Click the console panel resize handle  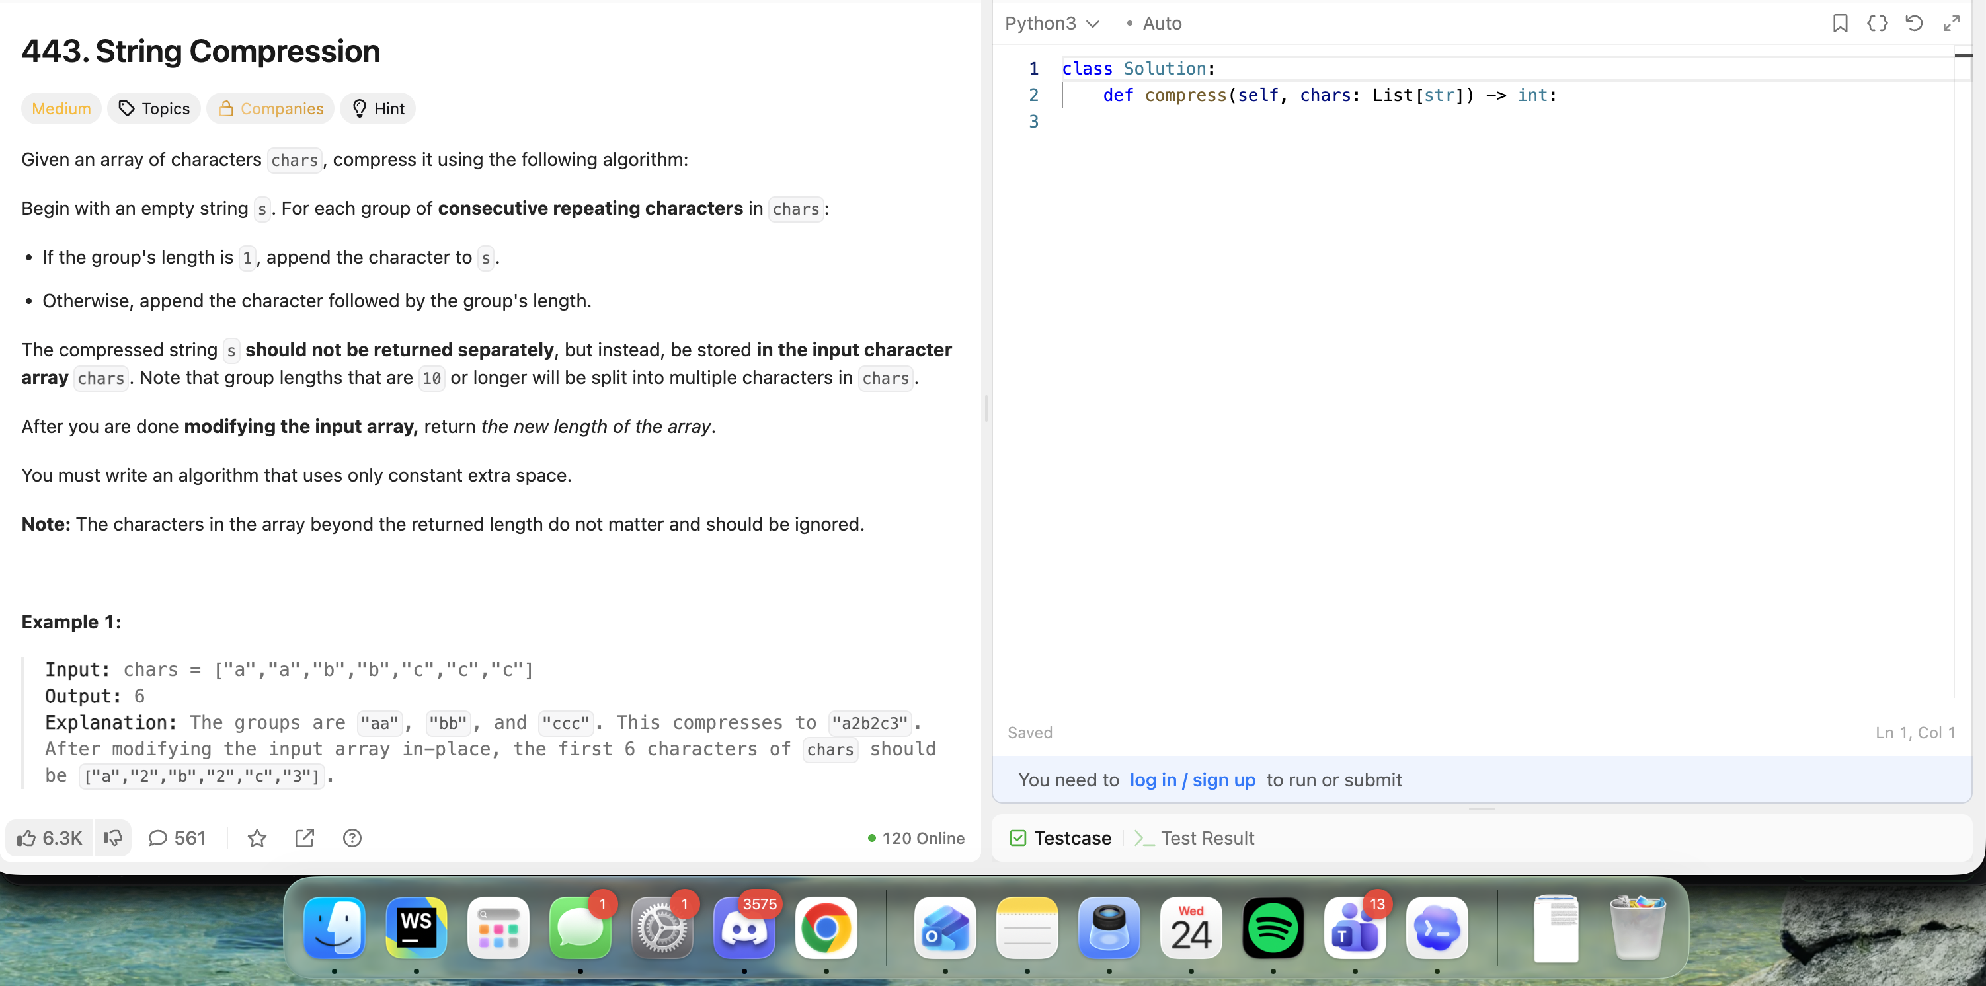1482,809
